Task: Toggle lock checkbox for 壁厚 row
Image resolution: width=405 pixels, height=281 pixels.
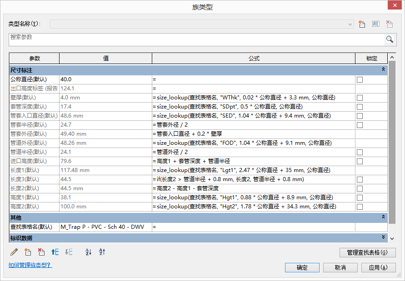Action: click(360, 98)
